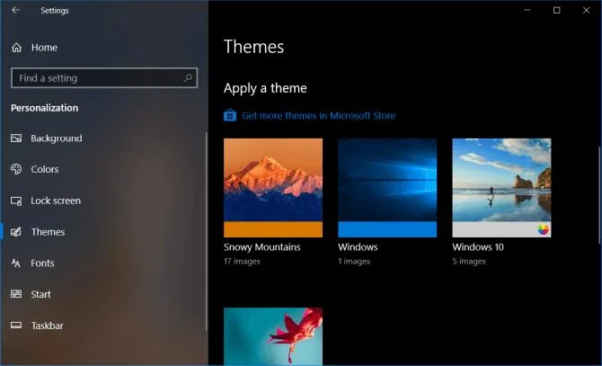Click the orange accent bar on Snowy Mountains
Screen dimensions: 602x366
coord(273,229)
